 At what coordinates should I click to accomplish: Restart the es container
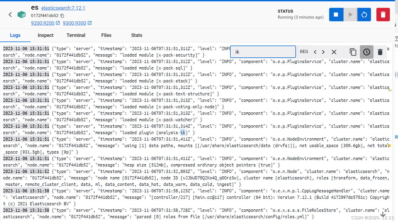364,15
